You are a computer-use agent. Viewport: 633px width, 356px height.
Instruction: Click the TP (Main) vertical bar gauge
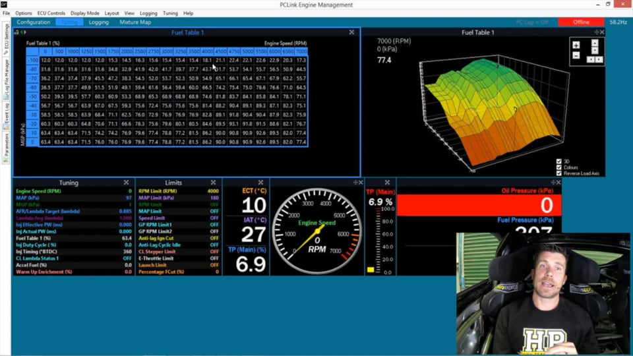tap(378, 241)
